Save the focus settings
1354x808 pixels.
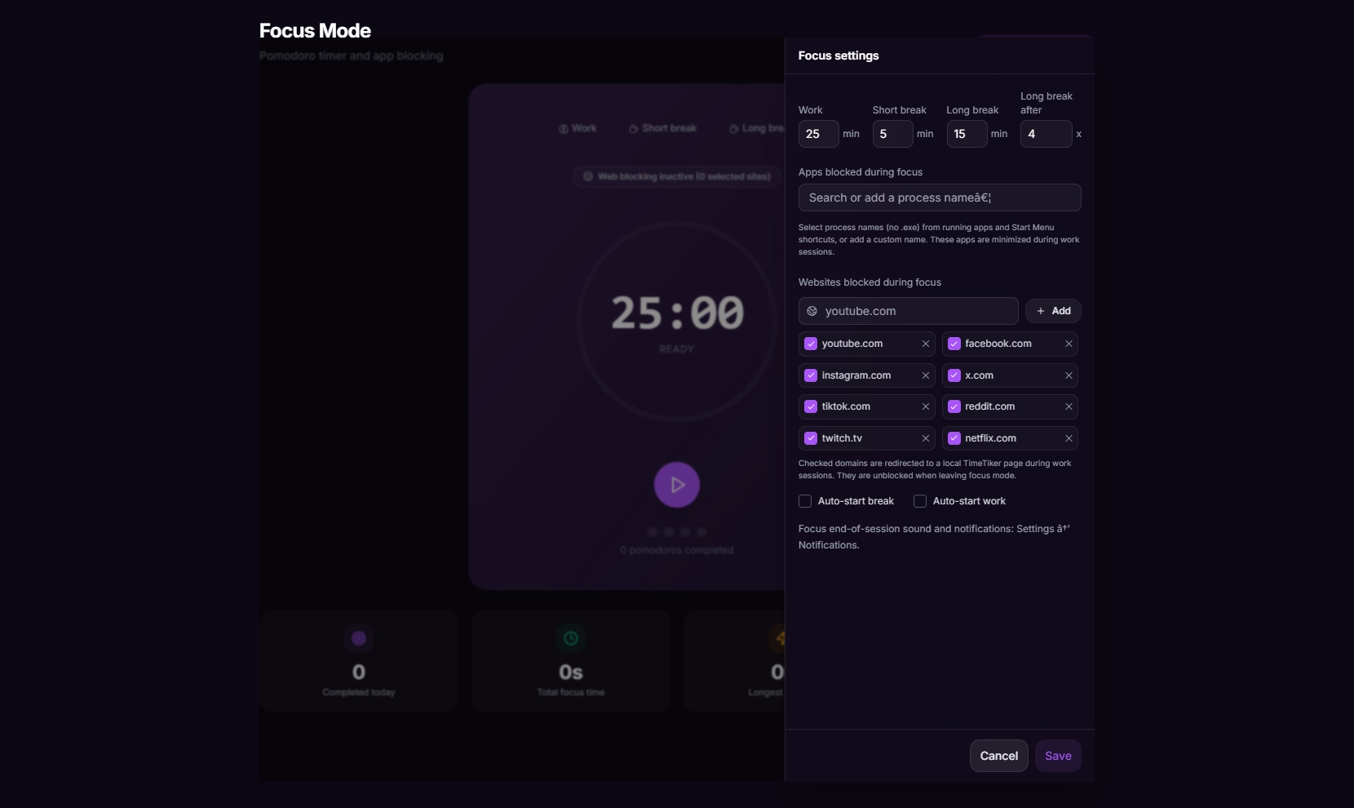[1058, 756]
